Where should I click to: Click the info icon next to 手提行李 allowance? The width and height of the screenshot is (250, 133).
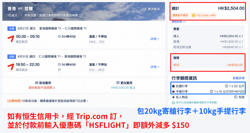(212, 92)
